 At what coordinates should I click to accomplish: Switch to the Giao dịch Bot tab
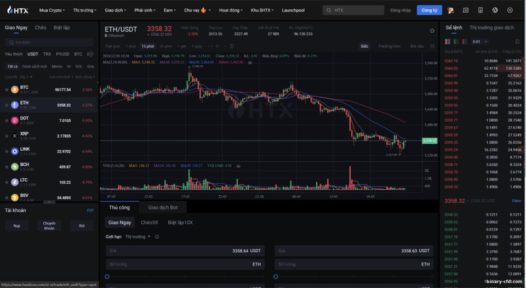tap(163, 207)
